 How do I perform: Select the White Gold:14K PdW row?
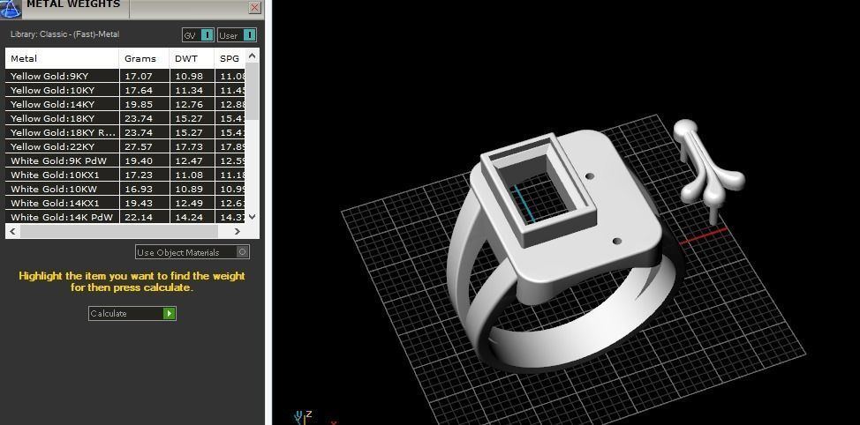pyautogui.click(x=125, y=218)
